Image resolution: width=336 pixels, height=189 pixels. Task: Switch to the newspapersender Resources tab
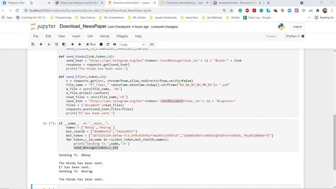pyautogui.click(x=237, y=3)
